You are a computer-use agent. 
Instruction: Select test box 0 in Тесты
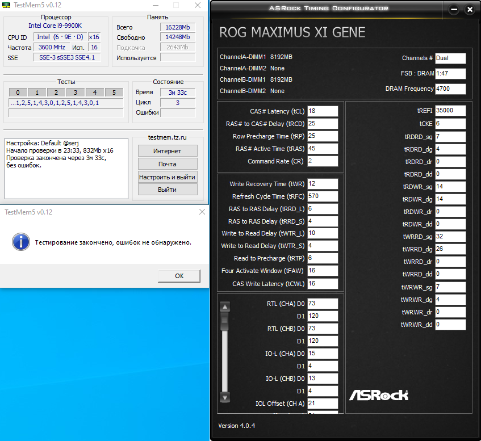(18, 93)
